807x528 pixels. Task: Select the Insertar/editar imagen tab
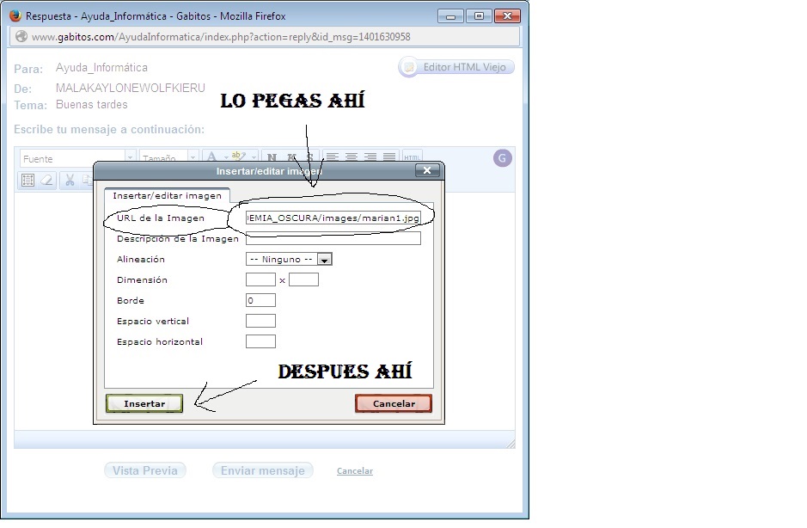[x=167, y=196]
